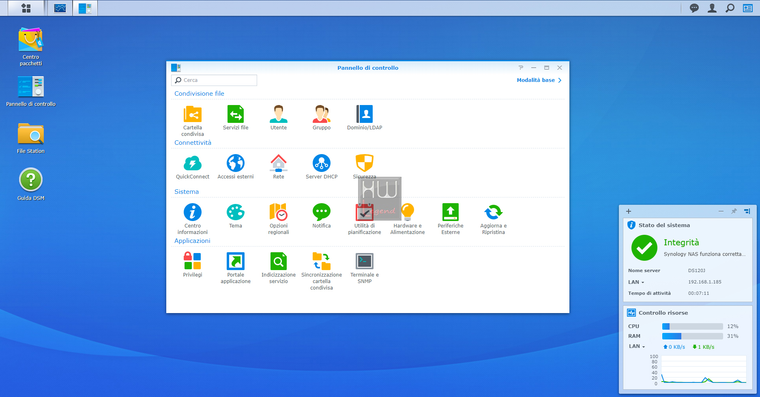Dock the widget panel icon
The height and width of the screenshot is (397, 760).
click(x=747, y=211)
